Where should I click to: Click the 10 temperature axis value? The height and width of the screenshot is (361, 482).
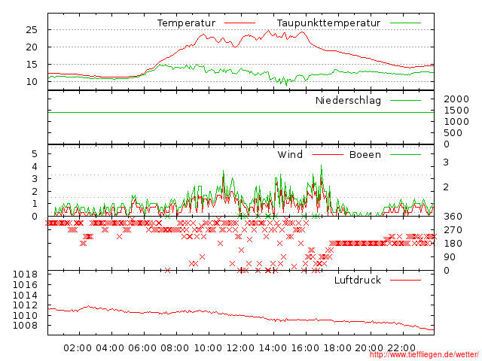click(x=32, y=82)
